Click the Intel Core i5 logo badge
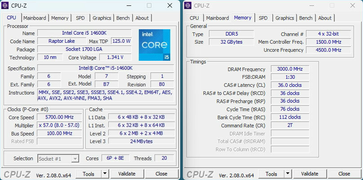This screenshot has width=363, height=180. point(155,45)
